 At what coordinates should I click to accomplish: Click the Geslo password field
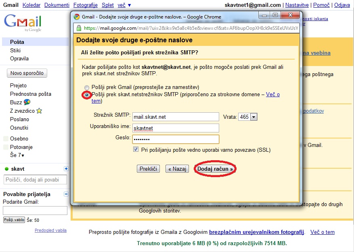[176, 139]
